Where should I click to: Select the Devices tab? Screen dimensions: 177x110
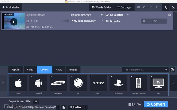coord(45,69)
